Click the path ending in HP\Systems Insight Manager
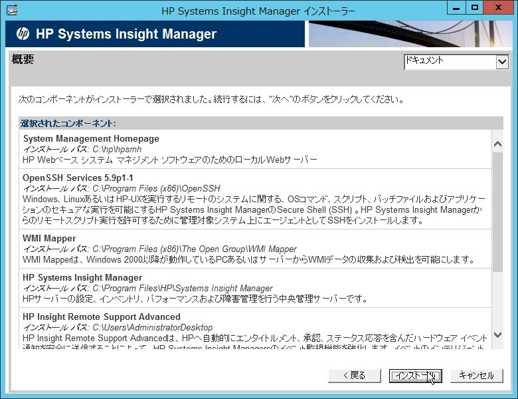 click(183, 288)
